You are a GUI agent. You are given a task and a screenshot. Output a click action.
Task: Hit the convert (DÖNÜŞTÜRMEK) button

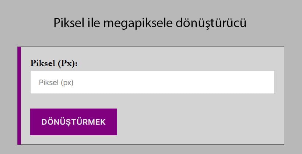tap(74, 122)
